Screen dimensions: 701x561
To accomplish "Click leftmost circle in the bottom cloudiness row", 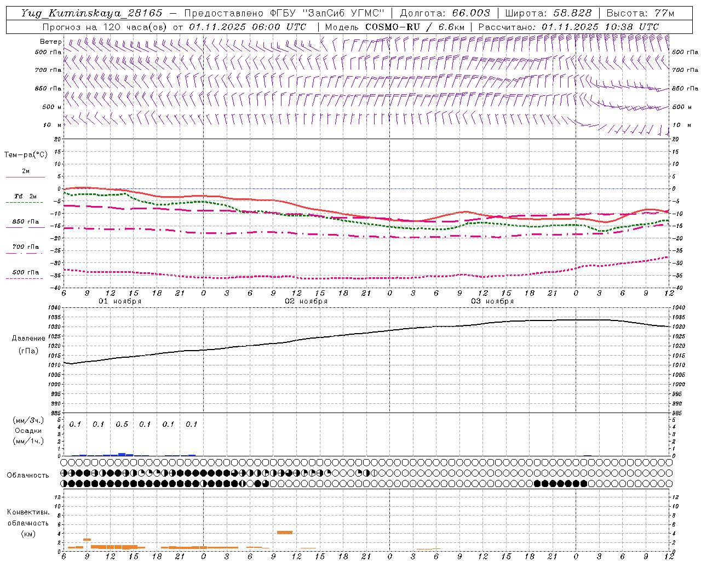I will pos(64,483).
